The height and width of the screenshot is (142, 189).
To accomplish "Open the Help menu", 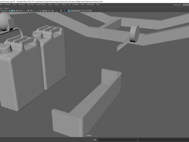I will 98,4.
